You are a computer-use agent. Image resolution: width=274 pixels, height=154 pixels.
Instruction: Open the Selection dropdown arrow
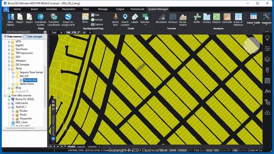[145, 25]
